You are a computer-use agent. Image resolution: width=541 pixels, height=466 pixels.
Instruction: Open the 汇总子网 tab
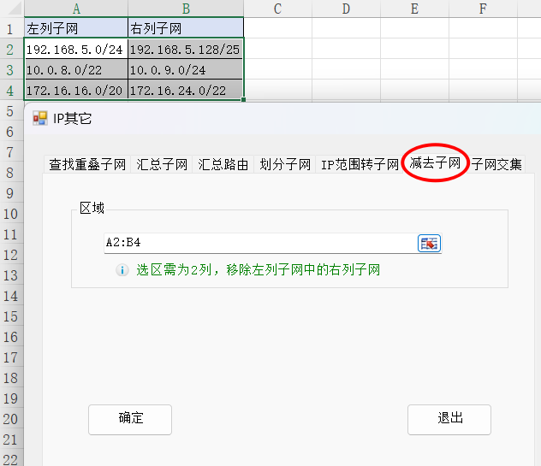[x=162, y=164]
